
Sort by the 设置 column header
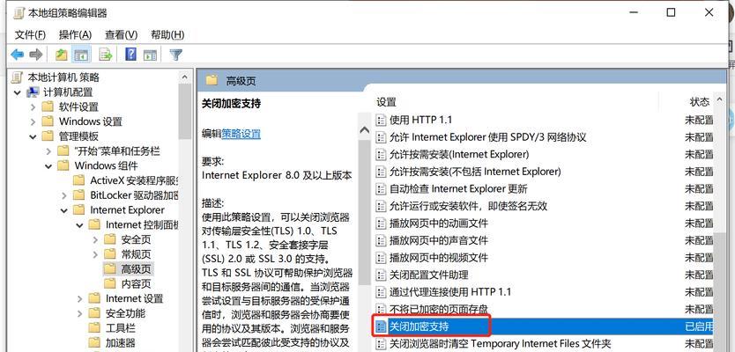[387, 102]
